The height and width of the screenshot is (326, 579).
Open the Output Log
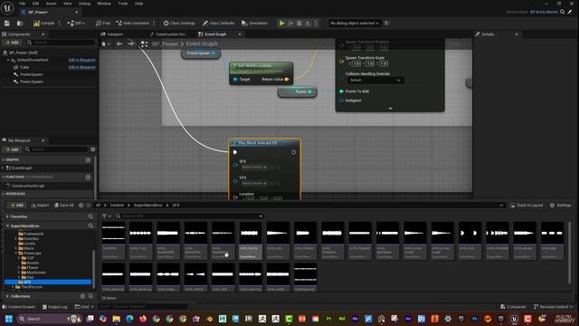point(54,307)
